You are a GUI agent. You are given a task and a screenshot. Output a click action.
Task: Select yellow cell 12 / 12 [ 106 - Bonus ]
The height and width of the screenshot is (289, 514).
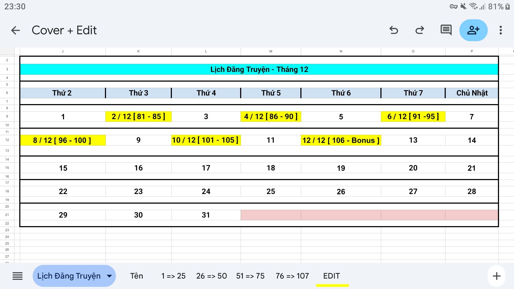coord(341,140)
